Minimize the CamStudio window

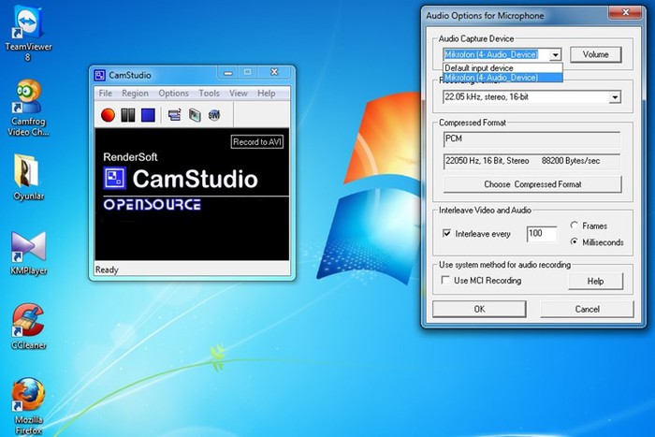[x=228, y=73]
